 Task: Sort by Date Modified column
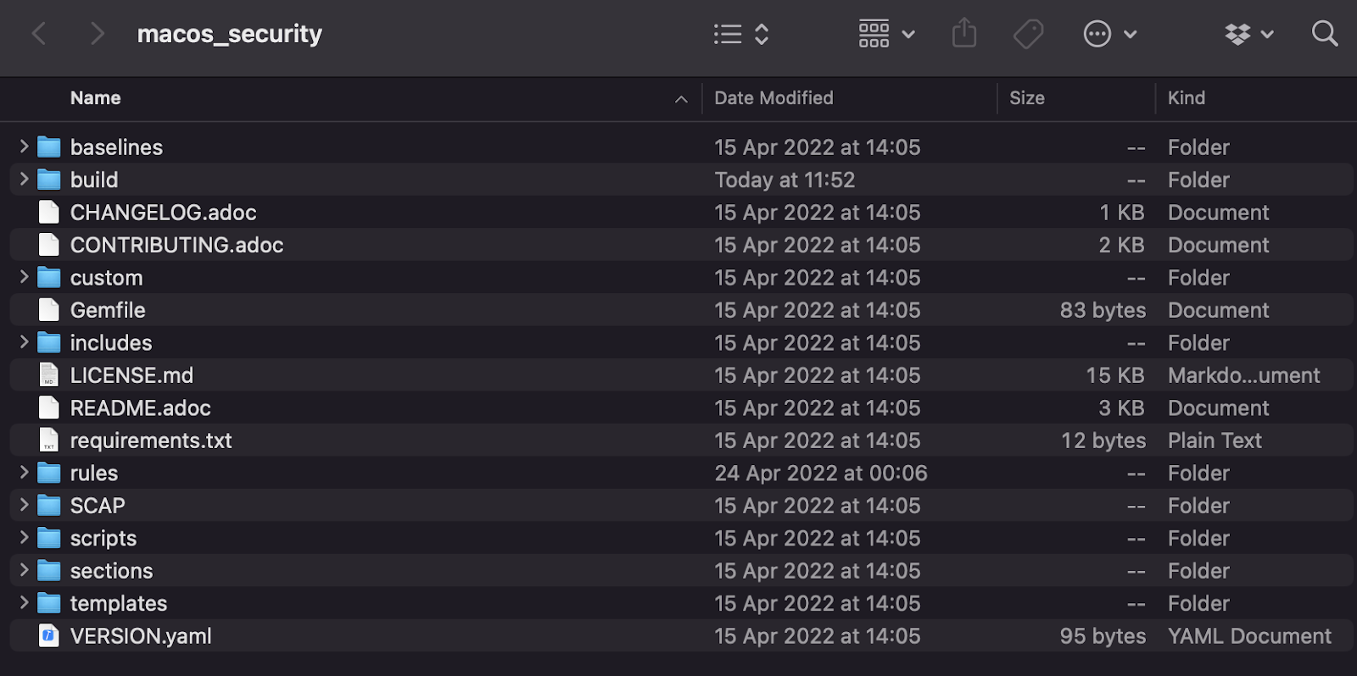pyautogui.click(x=773, y=98)
